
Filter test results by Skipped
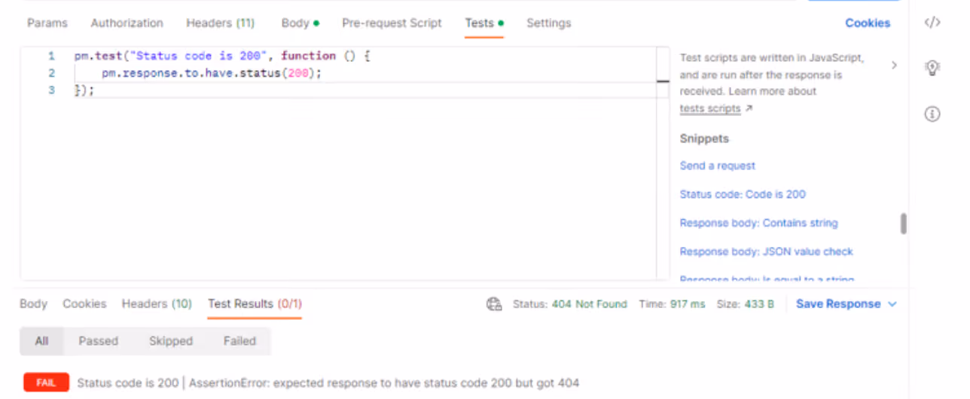171,341
